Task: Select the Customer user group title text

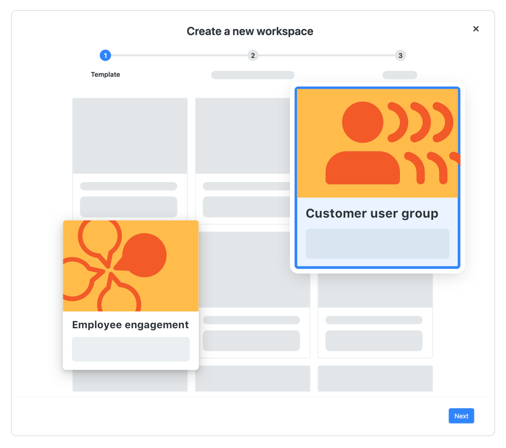Action: tap(372, 214)
